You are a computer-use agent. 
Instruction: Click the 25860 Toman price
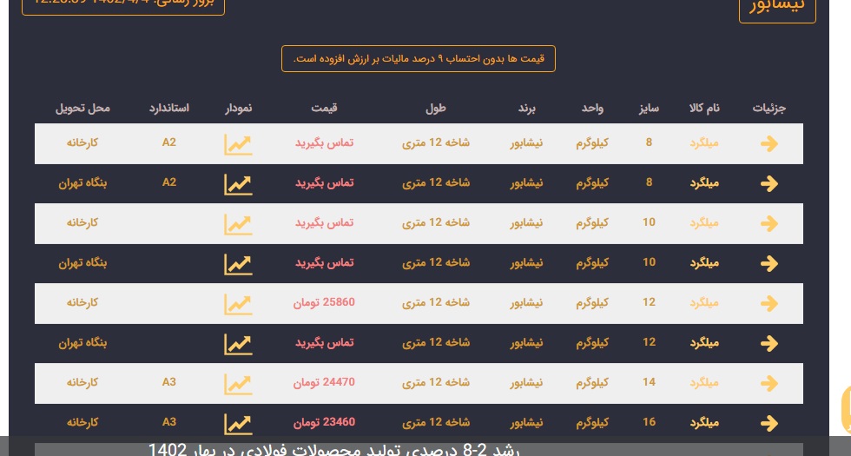point(324,302)
